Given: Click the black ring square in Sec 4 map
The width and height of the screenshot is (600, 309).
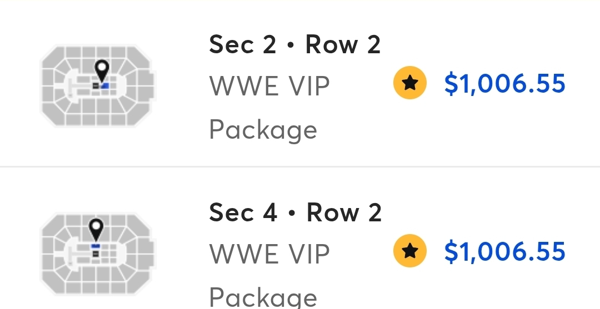Looking at the screenshot, I should click(x=96, y=254).
